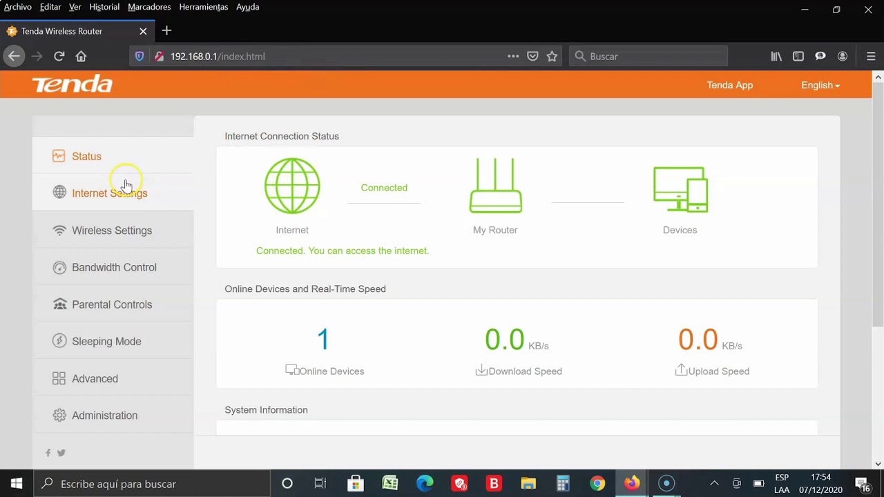
Task: Click the Buscar search field
Action: (x=648, y=57)
